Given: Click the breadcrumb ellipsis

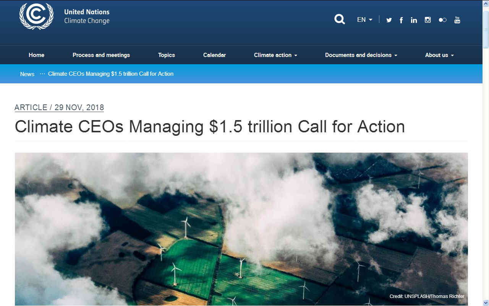Looking at the screenshot, I should tap(42, 74).
